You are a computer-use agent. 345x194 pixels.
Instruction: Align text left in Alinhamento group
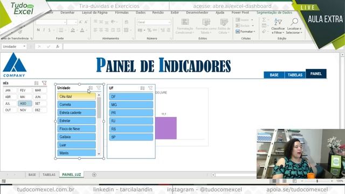pyautogui.click(x=95, y=30)
